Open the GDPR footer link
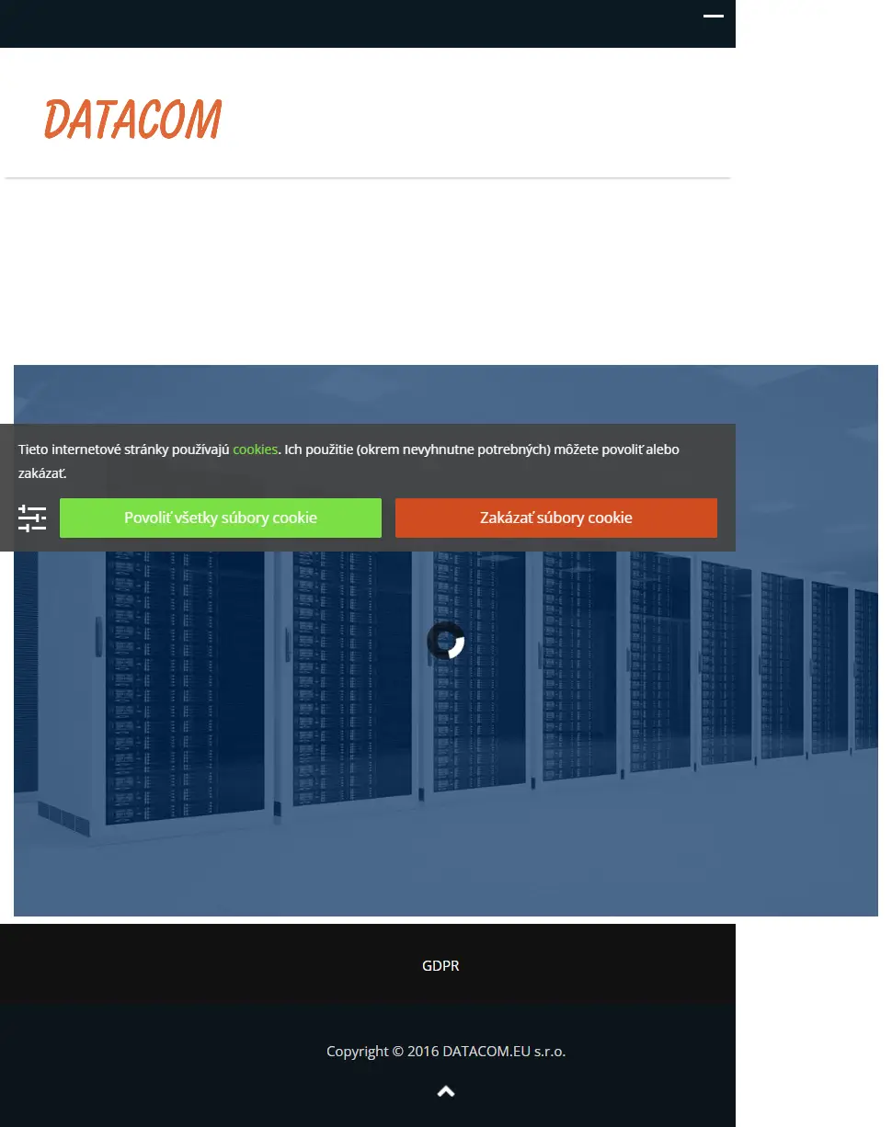The width and height of the screenshot is (892, 1127). click(440, 966)
